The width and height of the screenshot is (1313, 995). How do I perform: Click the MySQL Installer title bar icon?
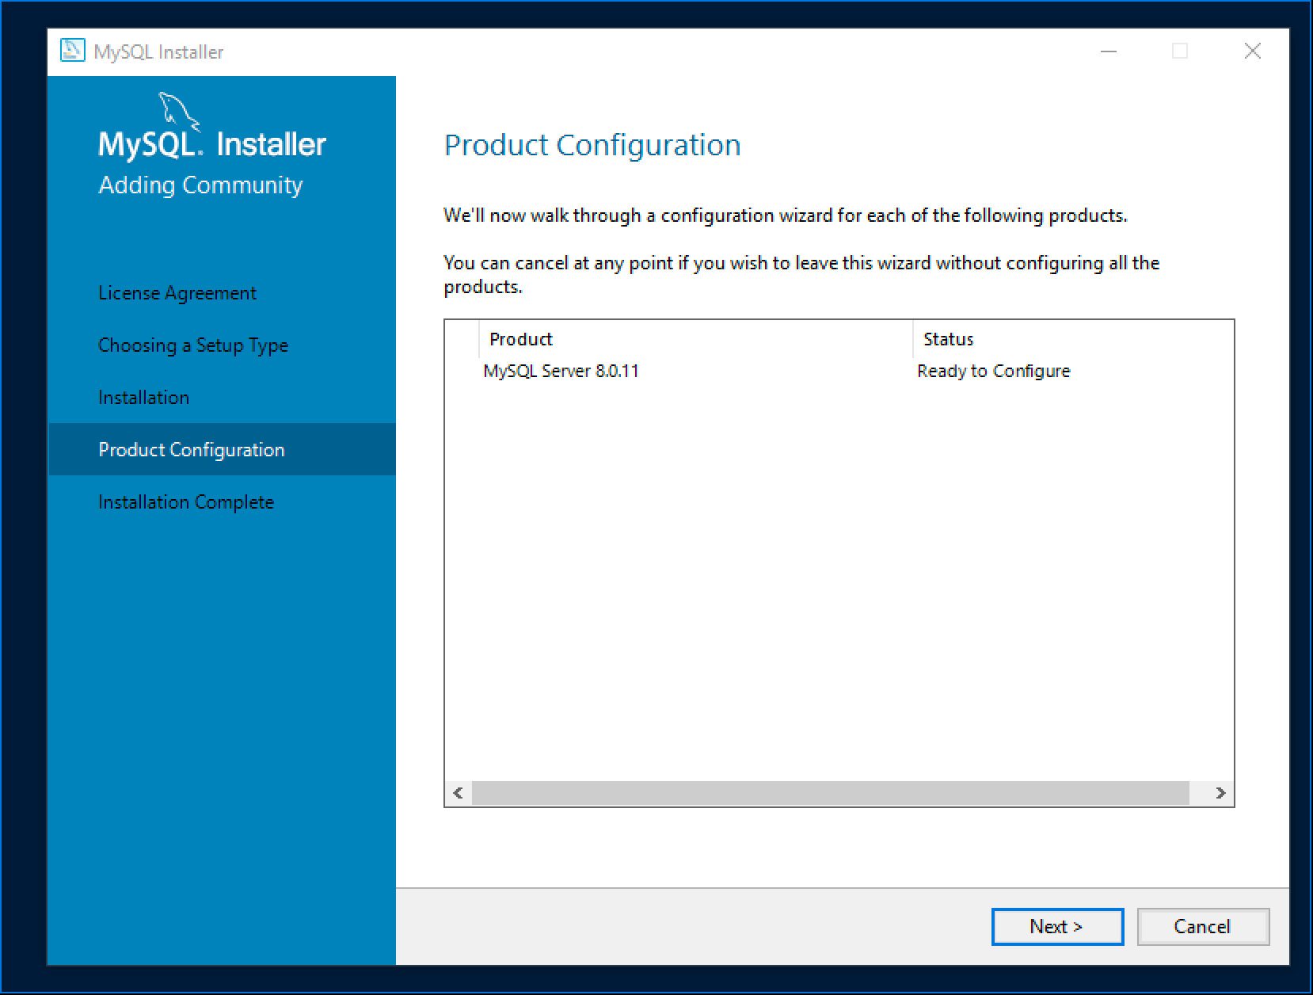click(x=72, y=51)
